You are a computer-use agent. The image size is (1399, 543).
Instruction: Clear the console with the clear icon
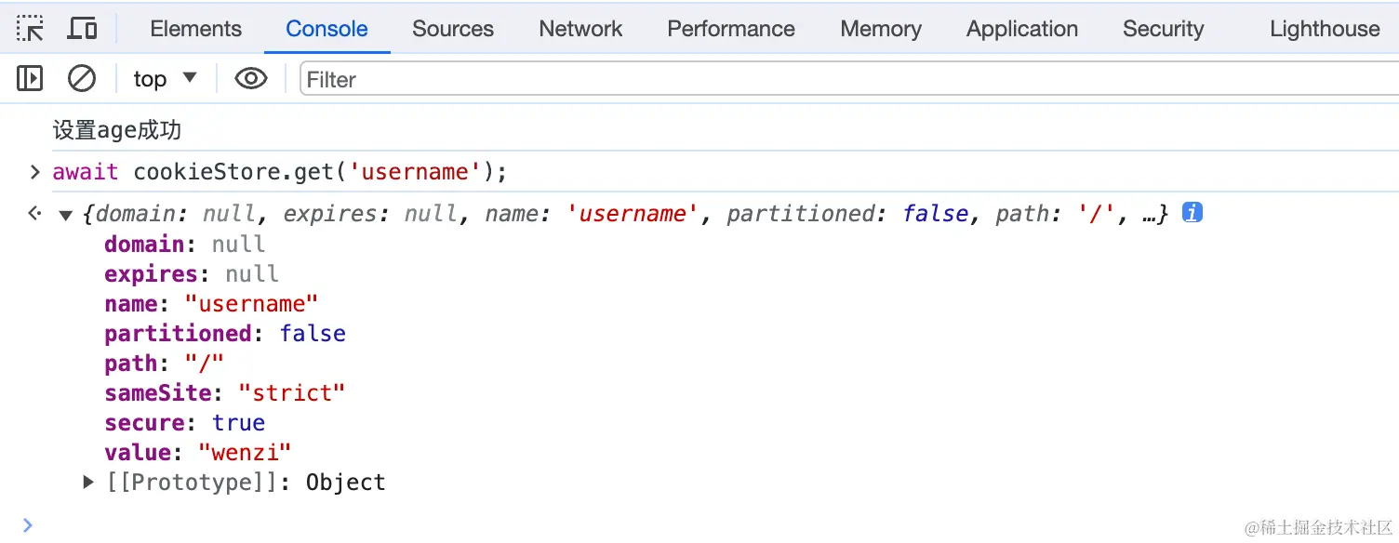pos(82,79)
